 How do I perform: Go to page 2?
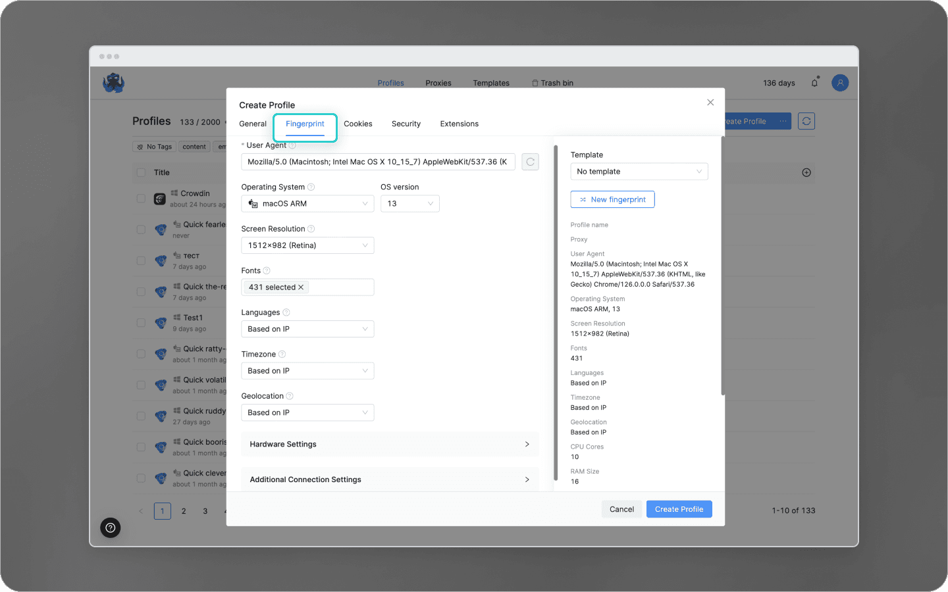184,511
